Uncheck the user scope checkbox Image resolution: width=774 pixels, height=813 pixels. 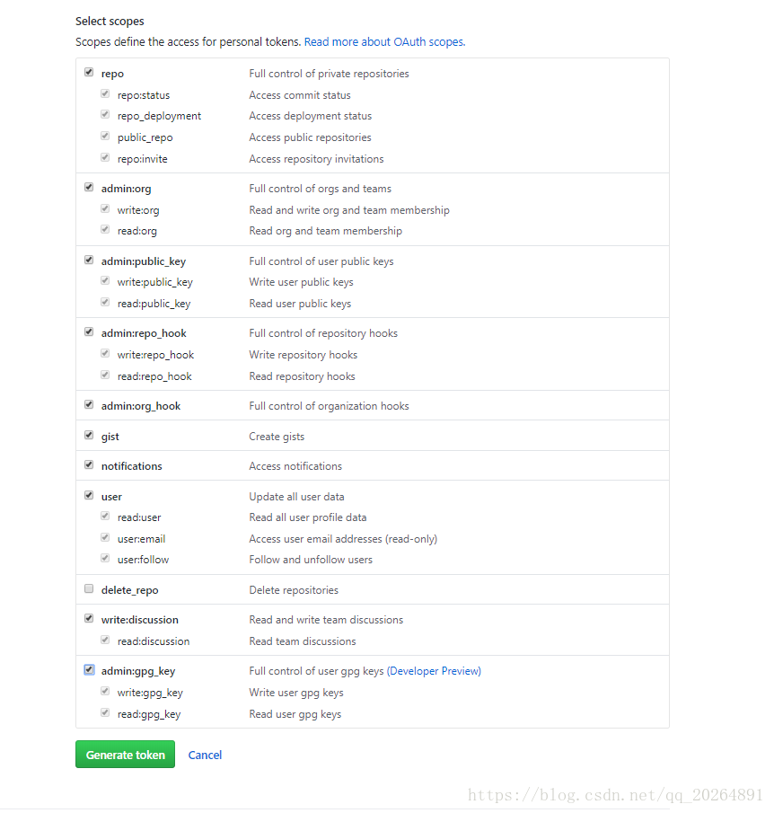pyautogui.click(x=89, y=495)
